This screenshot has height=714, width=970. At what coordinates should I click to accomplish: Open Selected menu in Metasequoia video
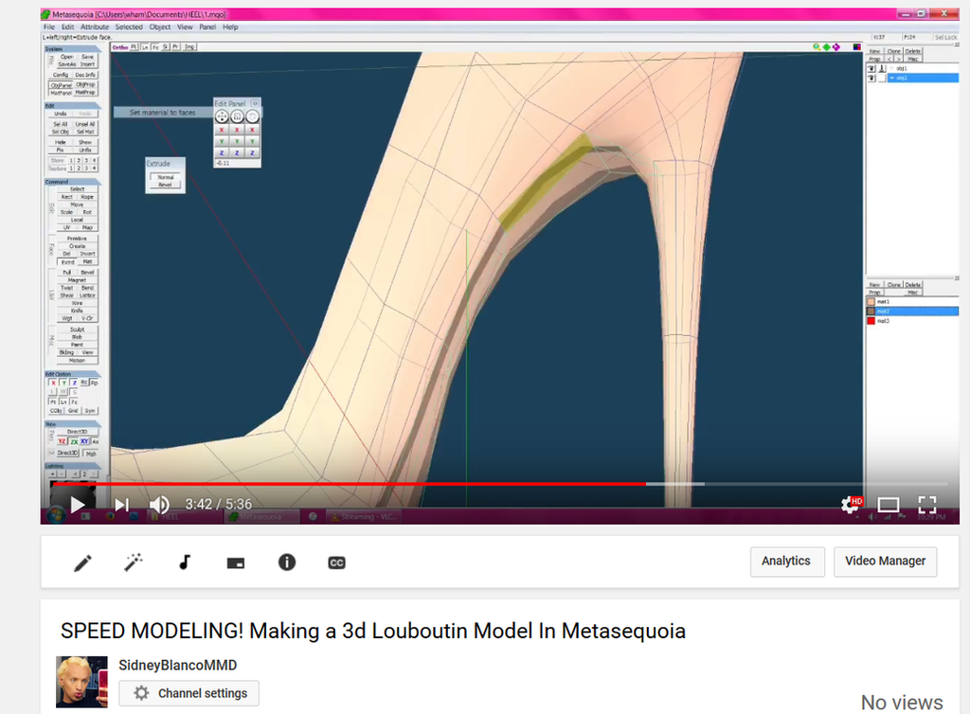pyautogui.click(x=129, y=27)
